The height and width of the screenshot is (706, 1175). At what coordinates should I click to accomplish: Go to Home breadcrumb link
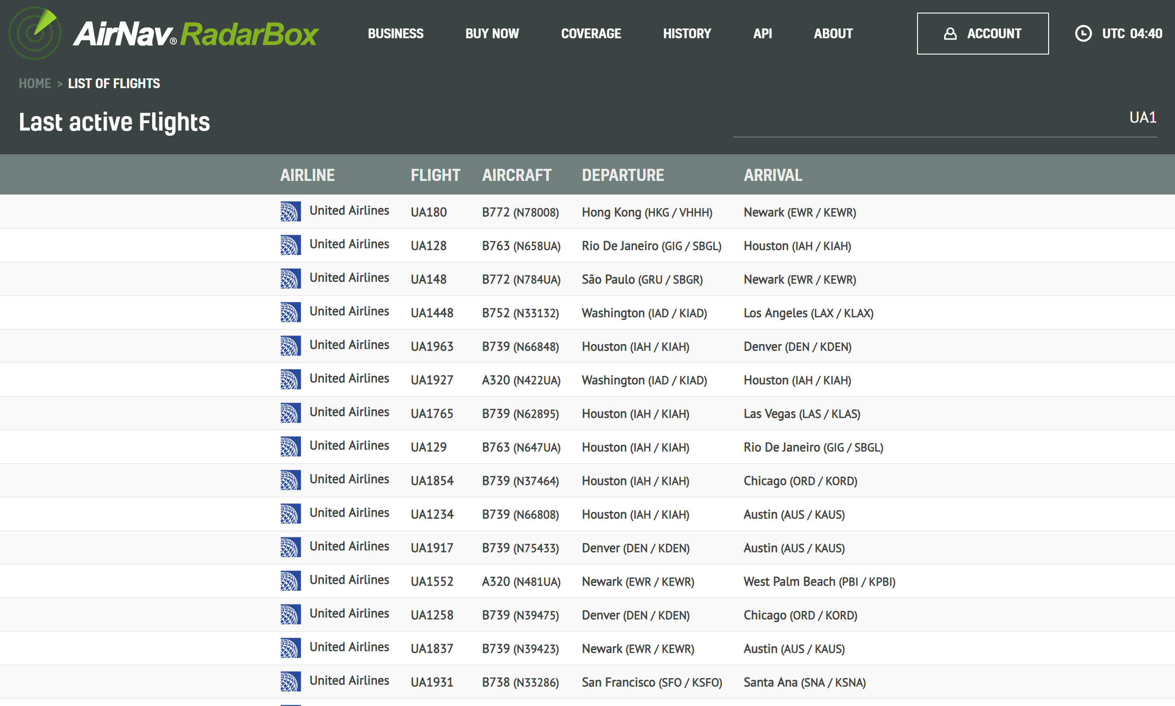pos(35,83)
